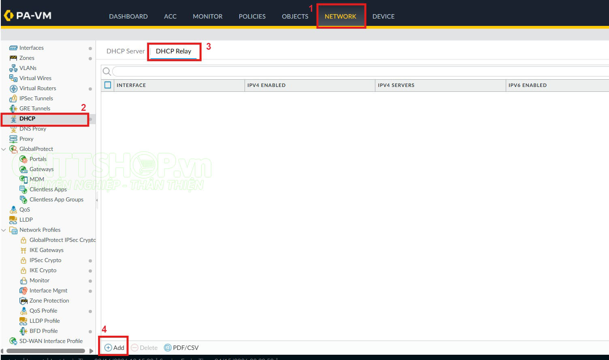Click the sidebar scroll-right arrow

[92, 351]
